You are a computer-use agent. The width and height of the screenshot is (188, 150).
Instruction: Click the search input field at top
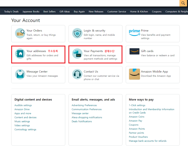[x=90, y=3]
